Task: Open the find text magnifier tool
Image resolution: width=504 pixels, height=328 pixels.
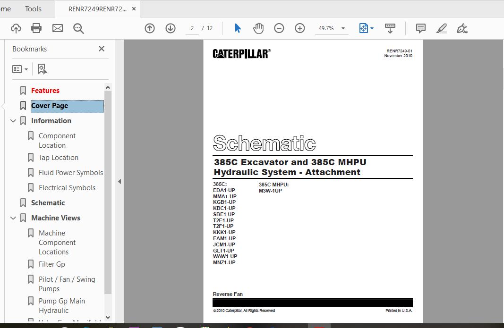Action: pyautogui.click(x=78, y=29)
